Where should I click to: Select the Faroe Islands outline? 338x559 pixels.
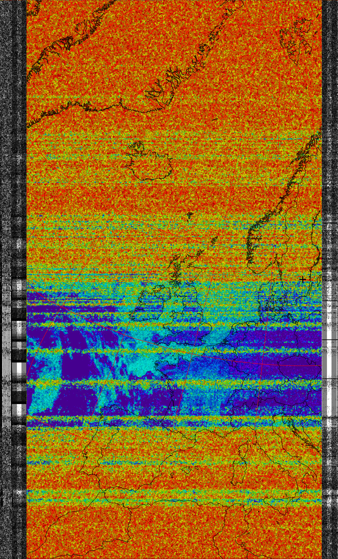coord(214,240)
